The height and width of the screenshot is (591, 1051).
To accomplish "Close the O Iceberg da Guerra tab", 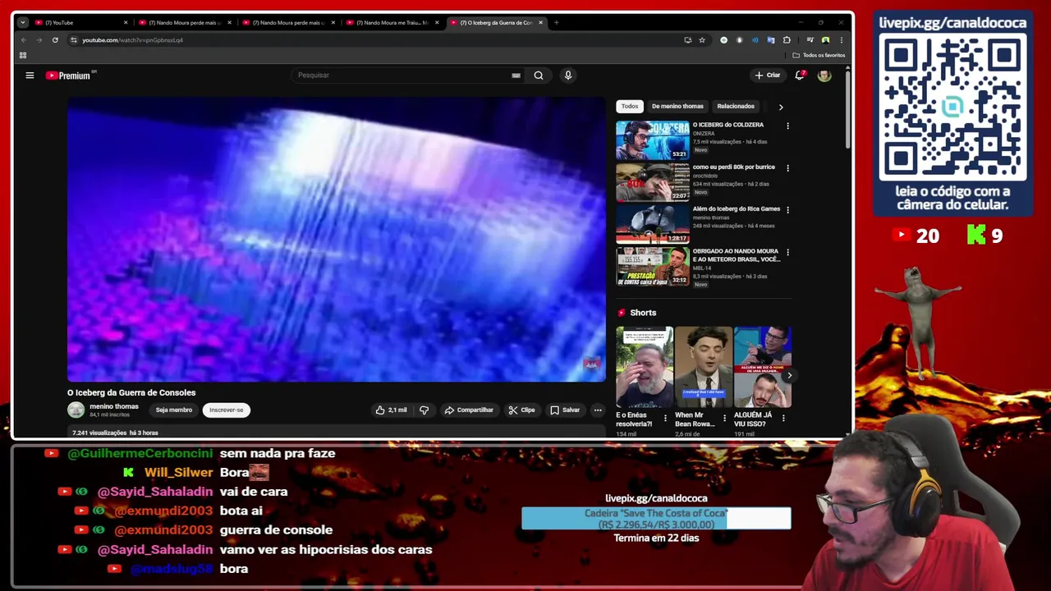I will (x=540, y=22).
